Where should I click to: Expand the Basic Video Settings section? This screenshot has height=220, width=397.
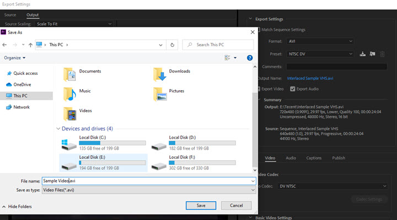pyautogui.click(x=250, y=217)
